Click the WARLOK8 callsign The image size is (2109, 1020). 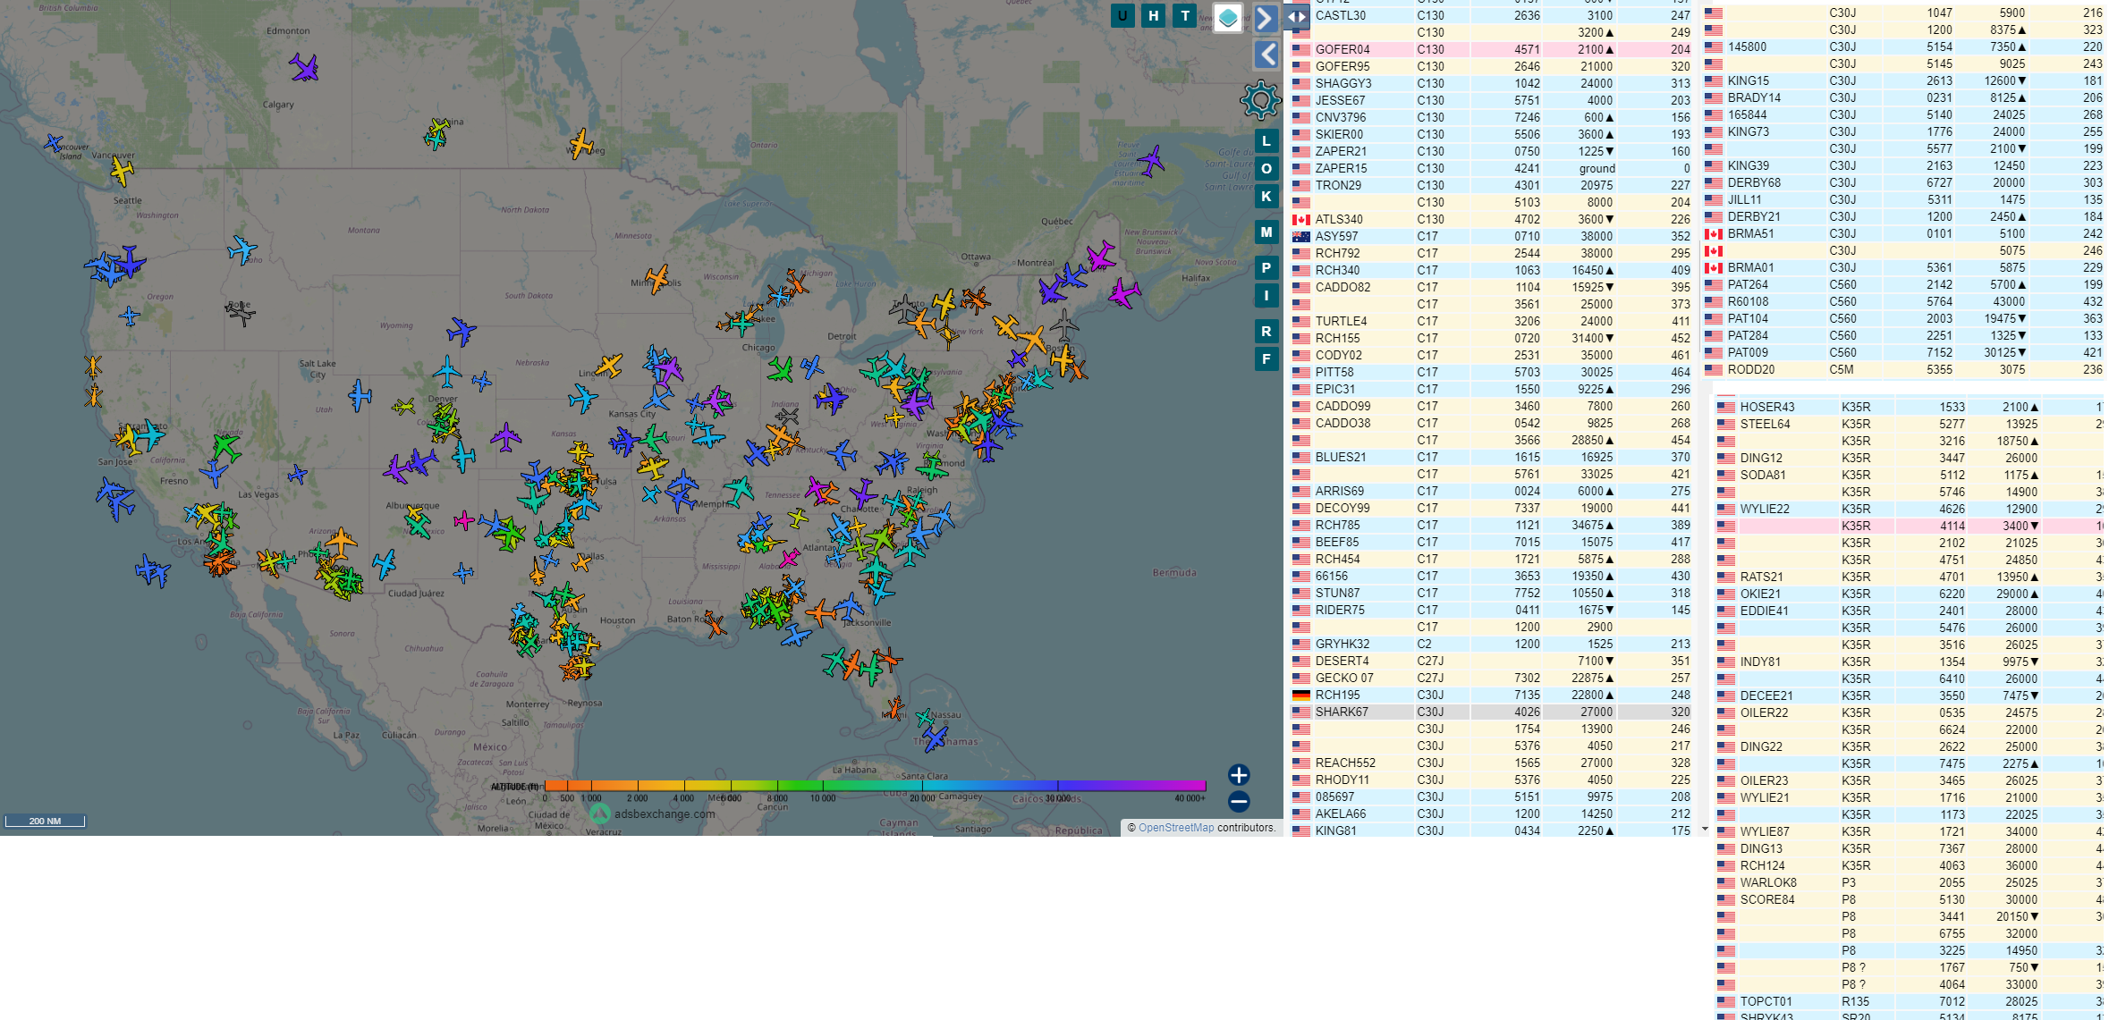[x=1768, y=882]
